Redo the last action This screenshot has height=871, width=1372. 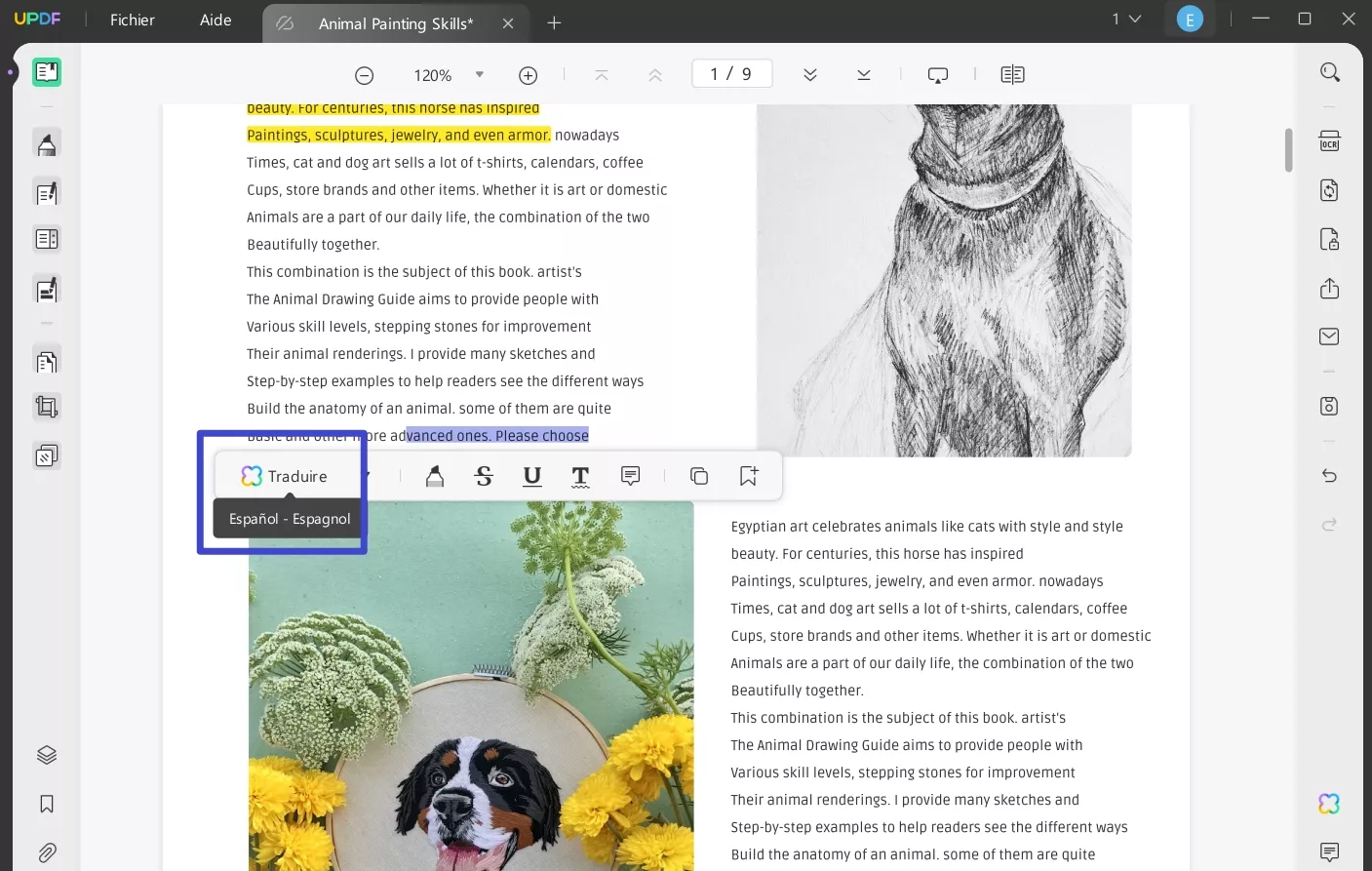point(1329,525)
